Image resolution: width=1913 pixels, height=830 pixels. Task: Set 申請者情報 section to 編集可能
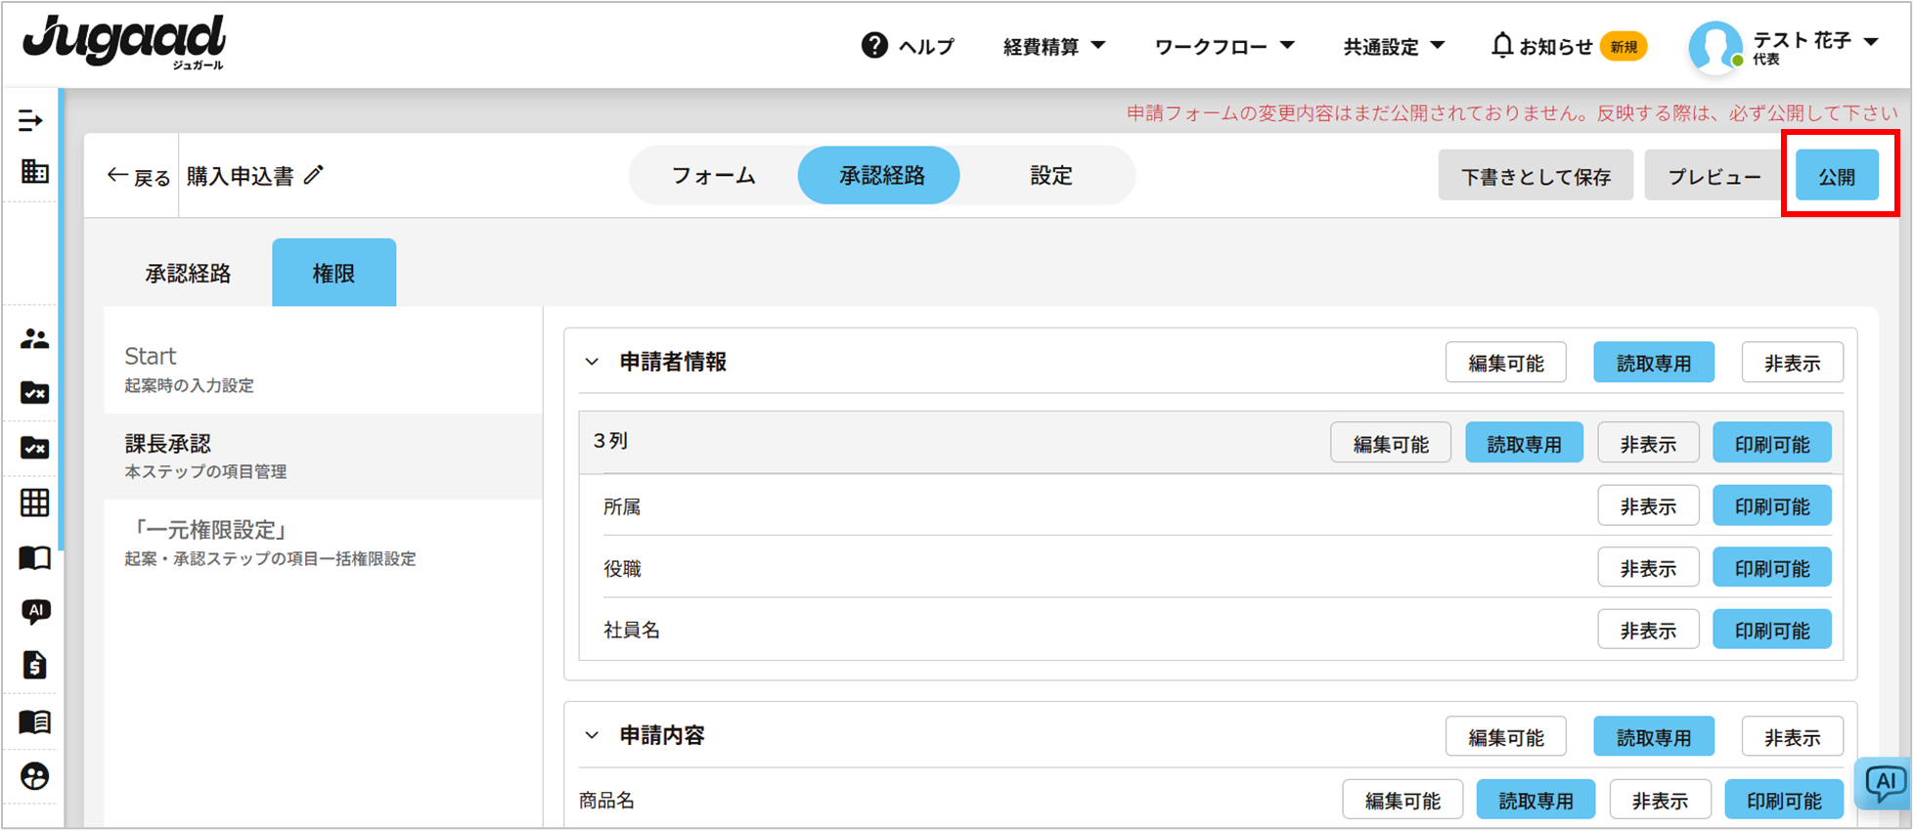[x=1505, y=363]
